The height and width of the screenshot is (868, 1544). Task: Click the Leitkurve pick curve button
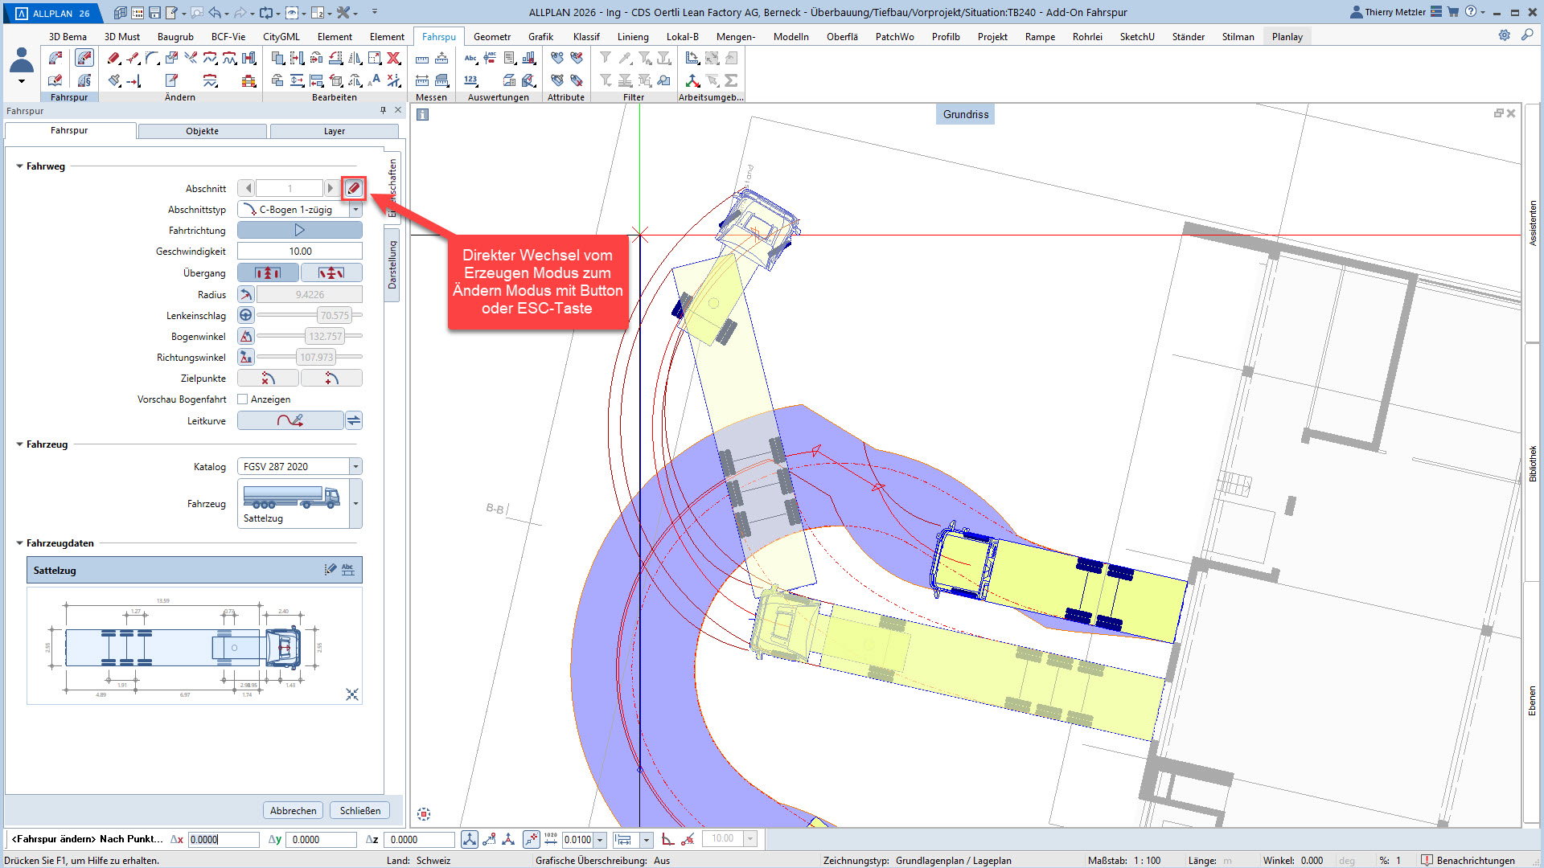point(290,420)
